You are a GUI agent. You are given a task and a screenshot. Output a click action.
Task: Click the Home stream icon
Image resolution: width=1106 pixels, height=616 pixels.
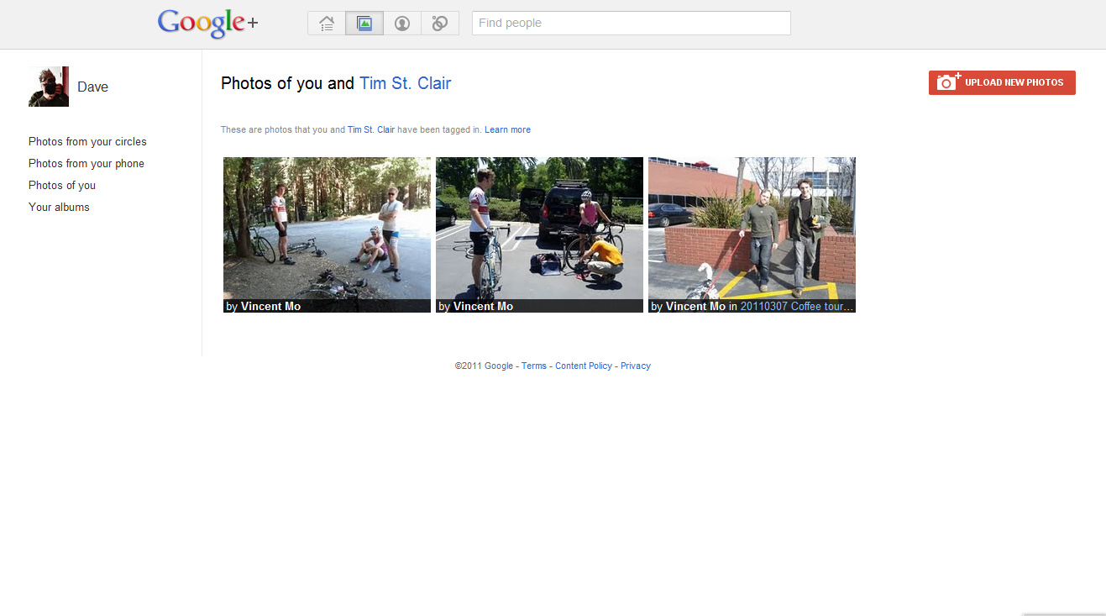pyautogui.click(x=327, y=24)
